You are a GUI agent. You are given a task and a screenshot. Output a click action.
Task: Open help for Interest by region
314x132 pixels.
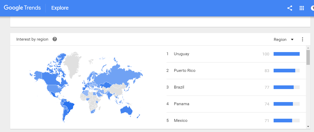pos(55,39)
